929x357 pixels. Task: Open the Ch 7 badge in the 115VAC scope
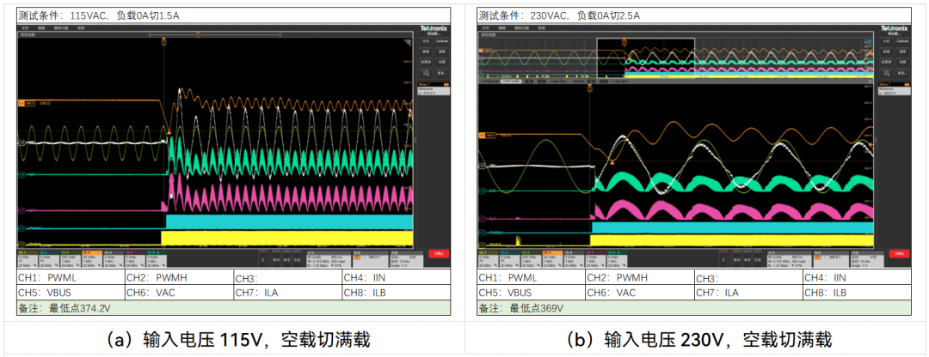pos(135,257)
